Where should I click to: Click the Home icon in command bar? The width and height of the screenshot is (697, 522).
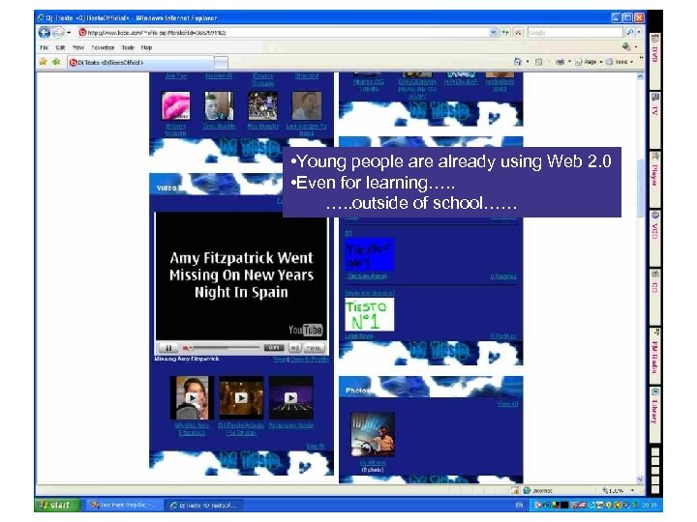517,62
